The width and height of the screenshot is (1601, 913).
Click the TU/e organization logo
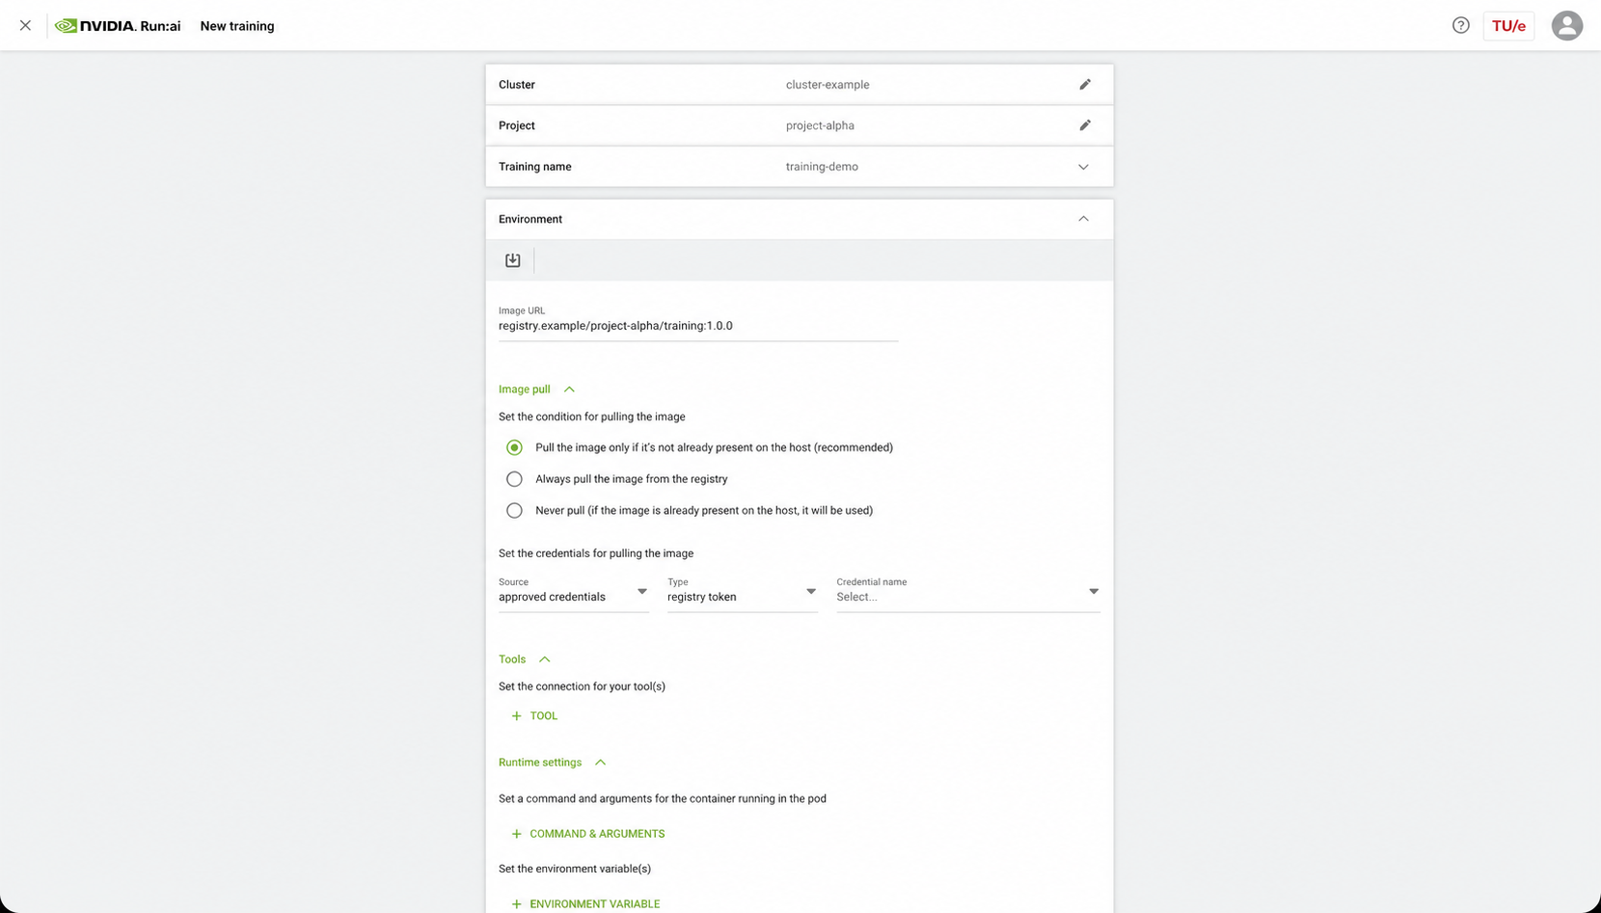click(1508, 26)
